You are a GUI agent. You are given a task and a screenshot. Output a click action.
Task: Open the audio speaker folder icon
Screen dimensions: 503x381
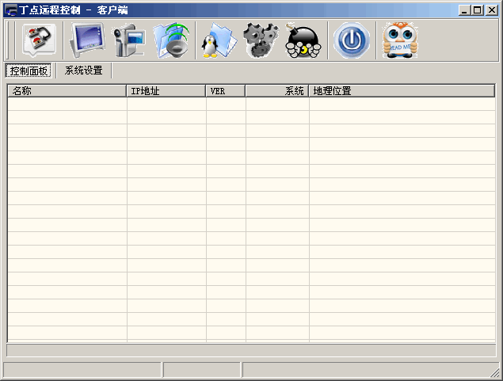[171, 40]
